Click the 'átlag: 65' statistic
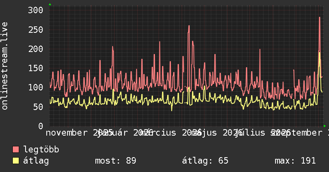This screenshot has height=172, width=329. [x=205, y=161]
